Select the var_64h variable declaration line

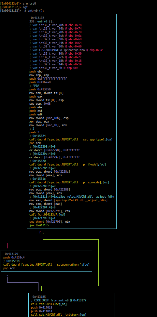55,43
